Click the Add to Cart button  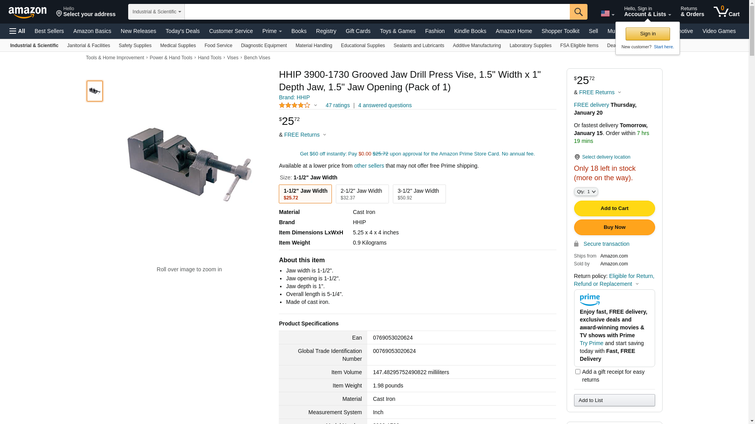coord(614,208)
